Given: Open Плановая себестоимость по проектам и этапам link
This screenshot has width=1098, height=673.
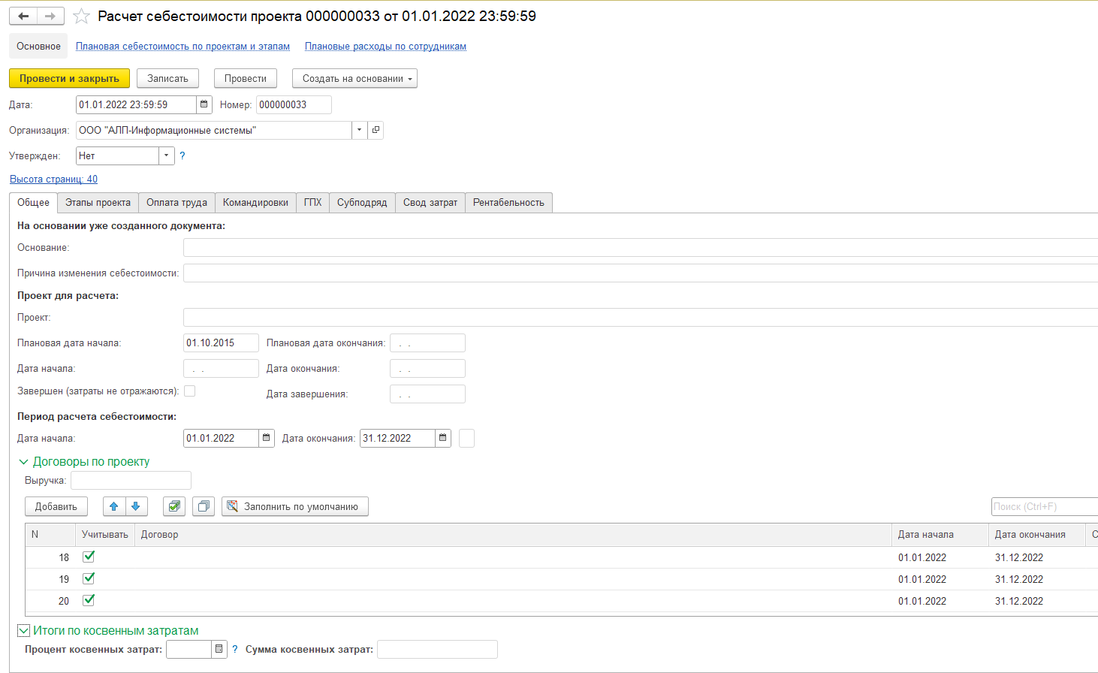Looking at the screenshot, I should (x=182, y=47).
